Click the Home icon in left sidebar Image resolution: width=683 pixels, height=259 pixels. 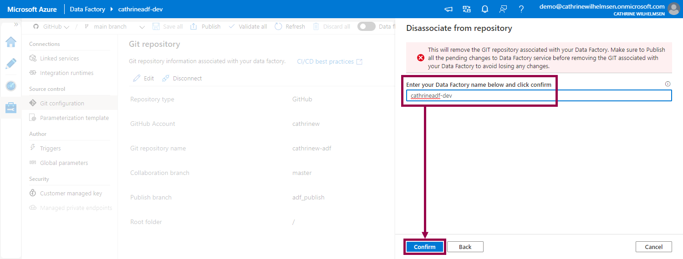point(11,42)
